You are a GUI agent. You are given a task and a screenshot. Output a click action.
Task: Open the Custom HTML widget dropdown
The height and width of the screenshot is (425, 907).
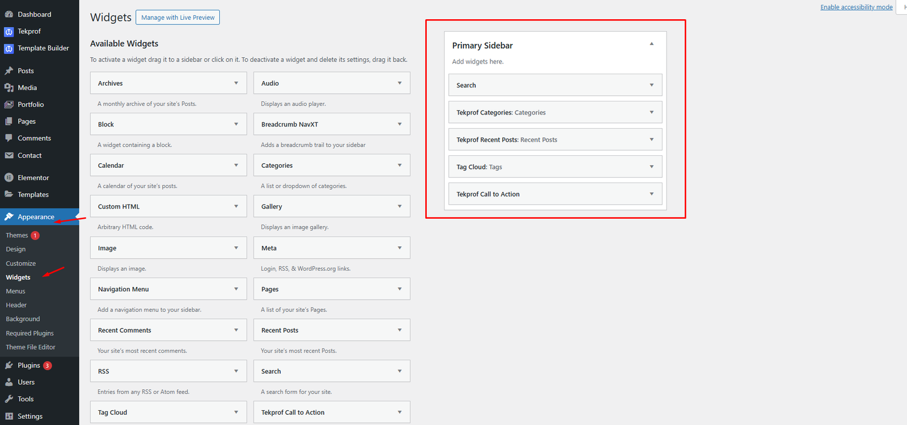coord(236,206)
